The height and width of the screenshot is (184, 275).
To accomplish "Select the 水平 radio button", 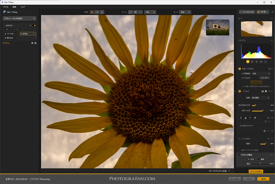I will coord(249,159).
